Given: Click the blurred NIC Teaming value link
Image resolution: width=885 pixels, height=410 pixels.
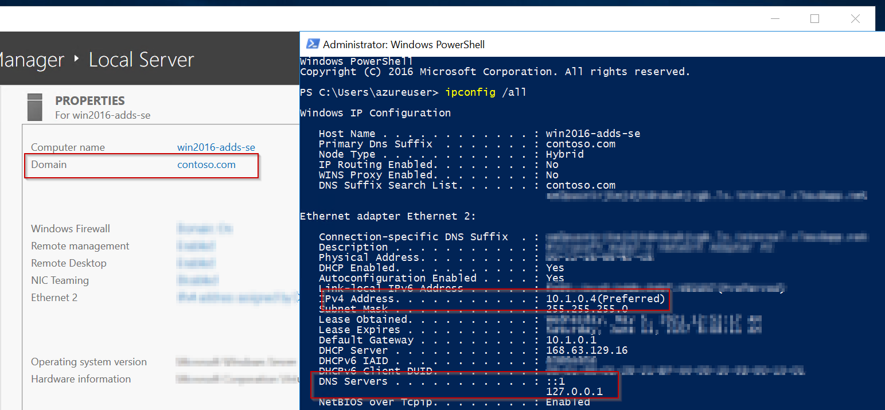Looking at the screenshot, I should pyautogui.click(x=198, y=280).
